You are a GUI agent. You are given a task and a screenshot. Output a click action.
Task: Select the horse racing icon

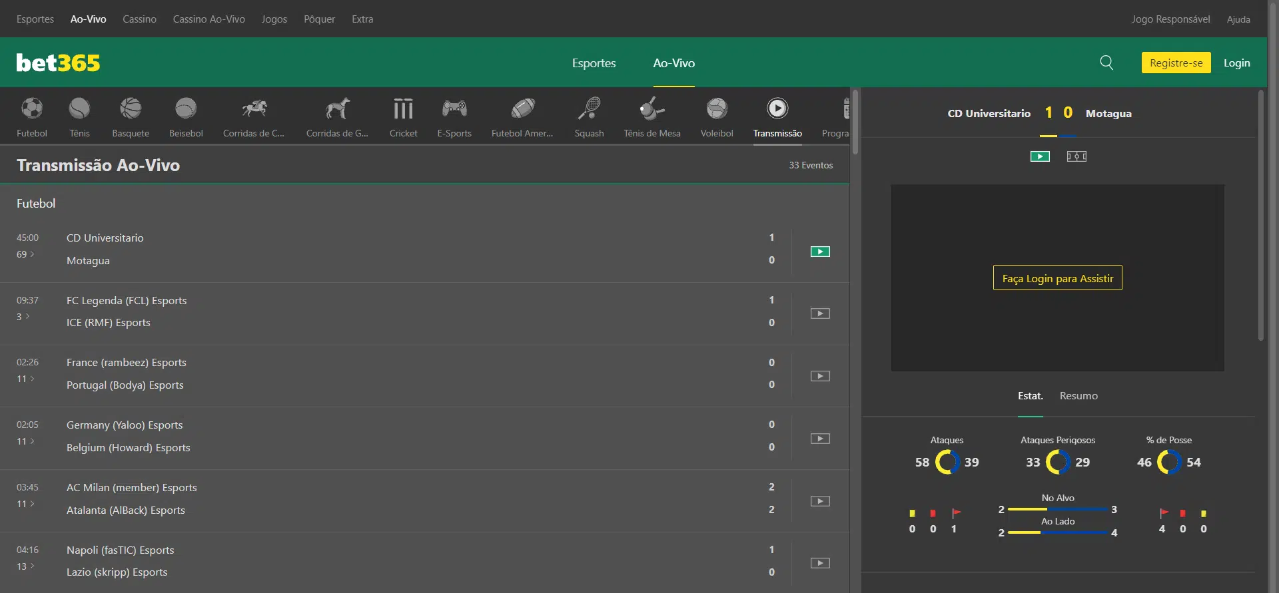pyautogui.click(x=254, y=108)
